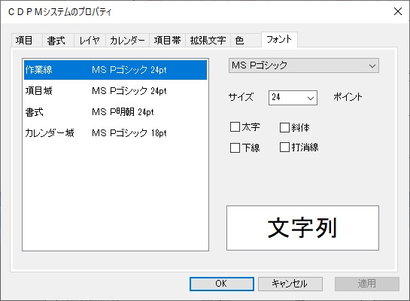Viewport: 410px width, 301px height.
Task: Click 'MS P明朝 24pt' text
Action: point(123,112)
